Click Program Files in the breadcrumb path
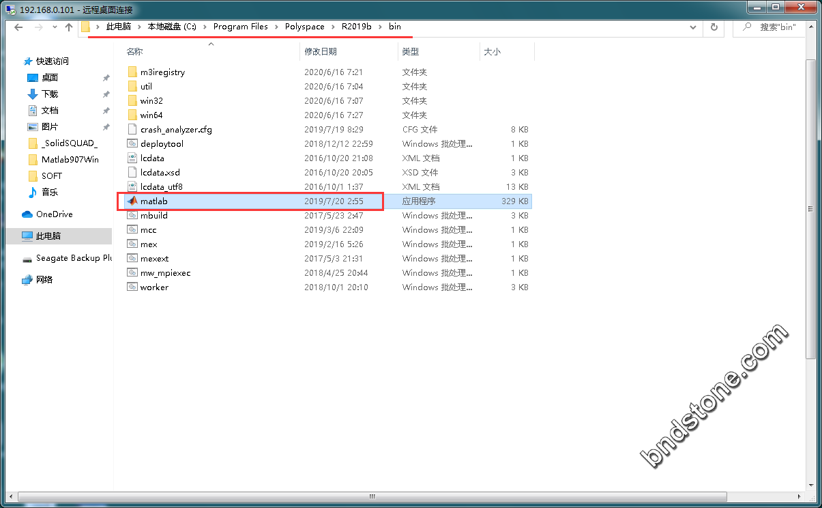Screen dimensions: 822x508 (240, 27)
